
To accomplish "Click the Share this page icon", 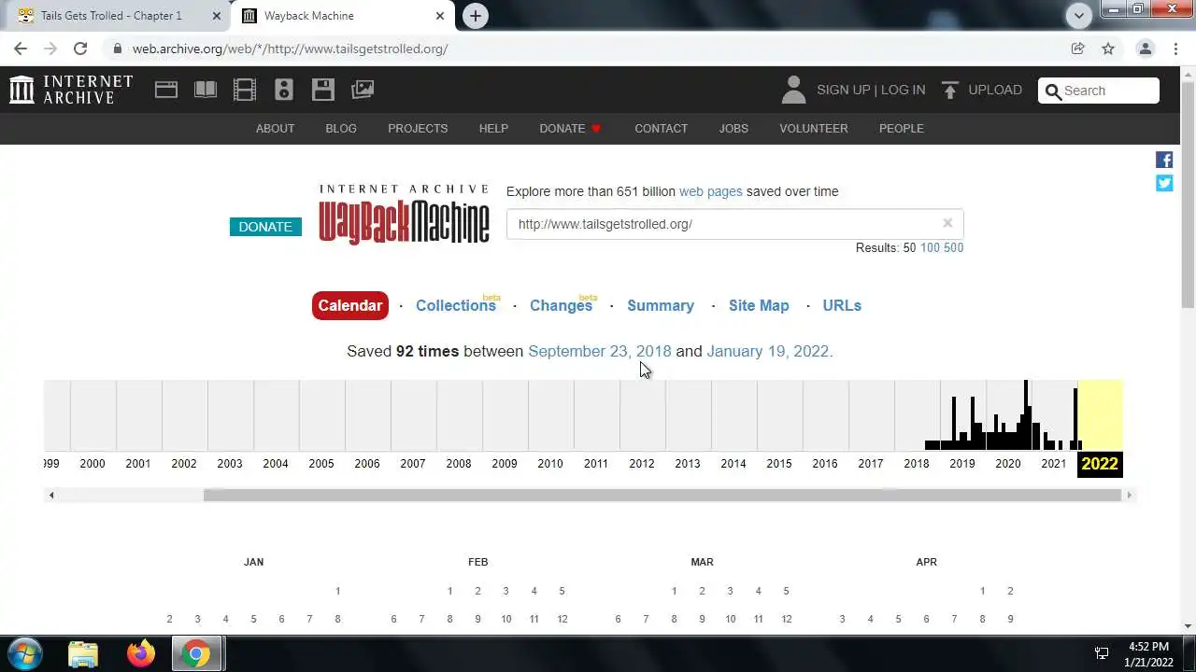I will coord(1078,49).
